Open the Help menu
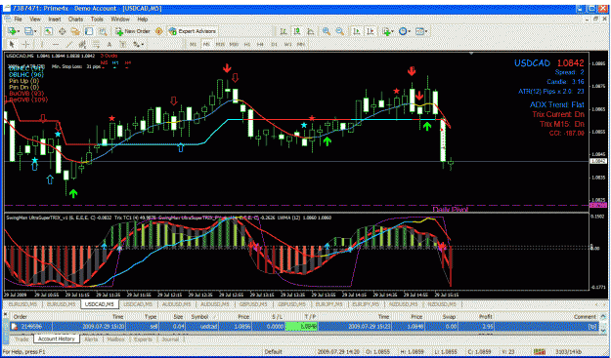 click(143, 20)
